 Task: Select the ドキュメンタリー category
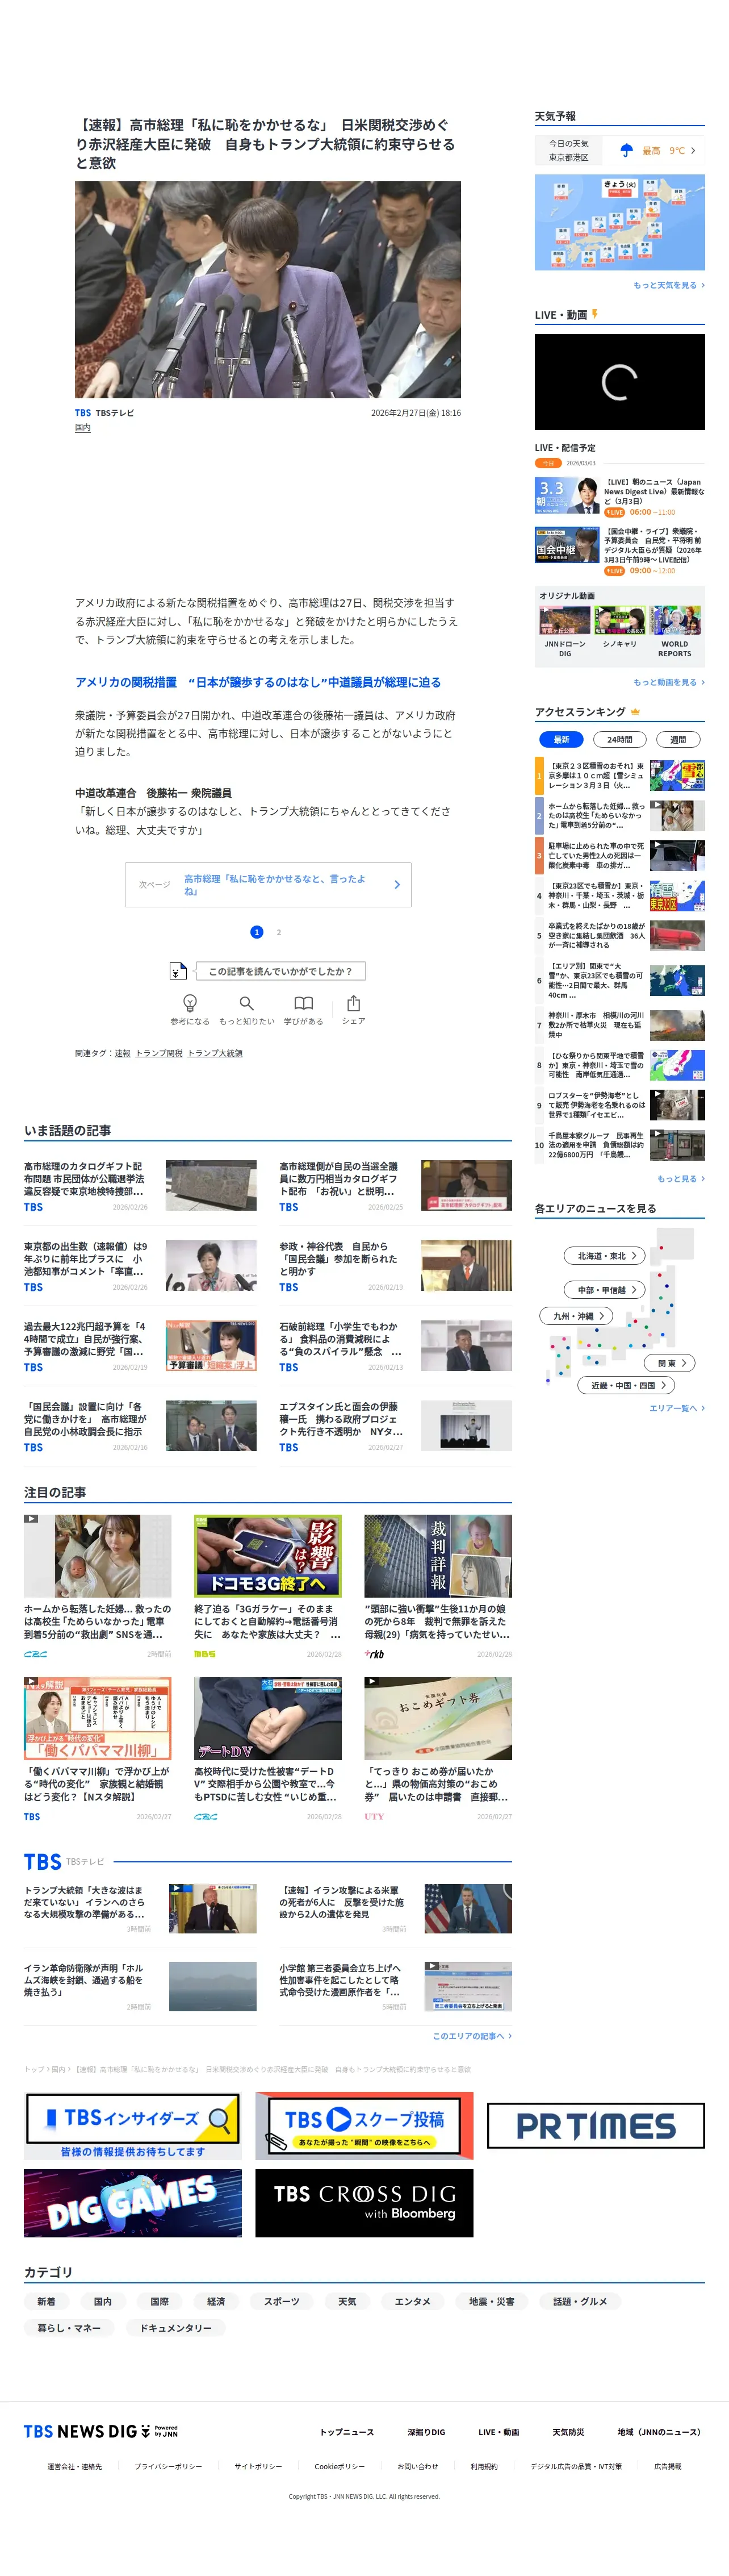coord(176,2328)
